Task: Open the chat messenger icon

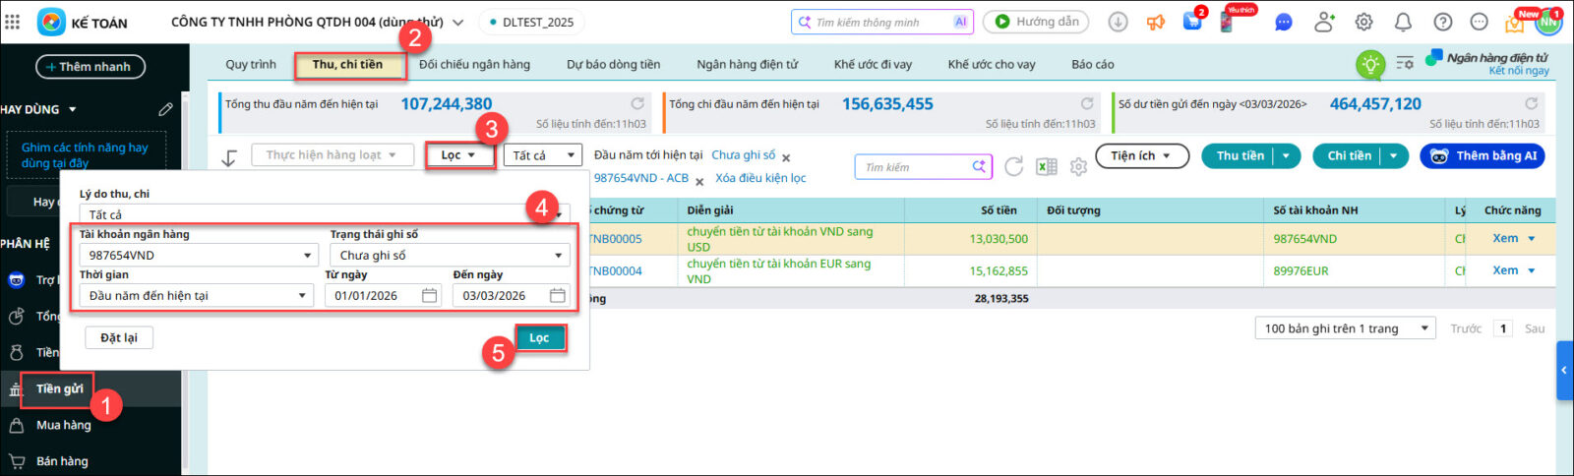Action: click(1284, 22)
